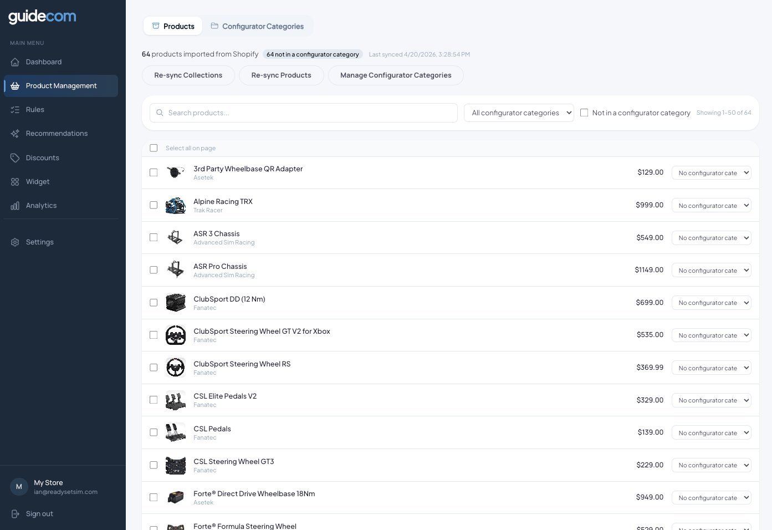
Task: Check the Select all on page checkbox
Action: [x=154, y=148]
